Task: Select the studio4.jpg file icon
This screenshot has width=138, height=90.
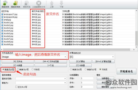Action: [2, 30]
